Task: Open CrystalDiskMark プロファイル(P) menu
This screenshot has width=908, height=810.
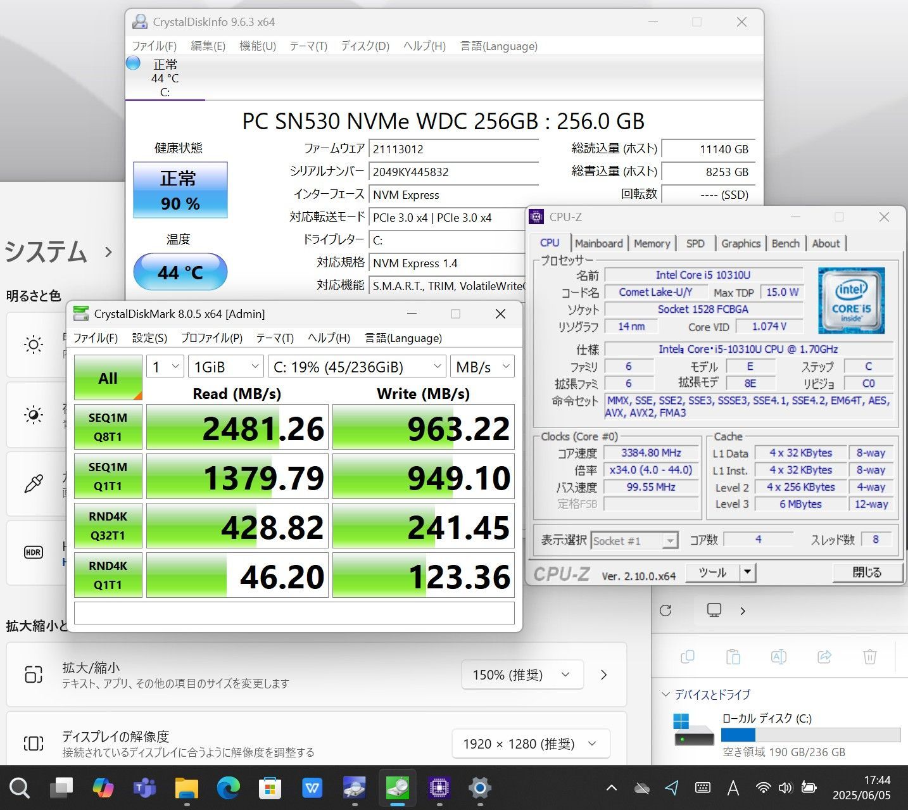Action: pyautogui.click(x=211, y=338)
